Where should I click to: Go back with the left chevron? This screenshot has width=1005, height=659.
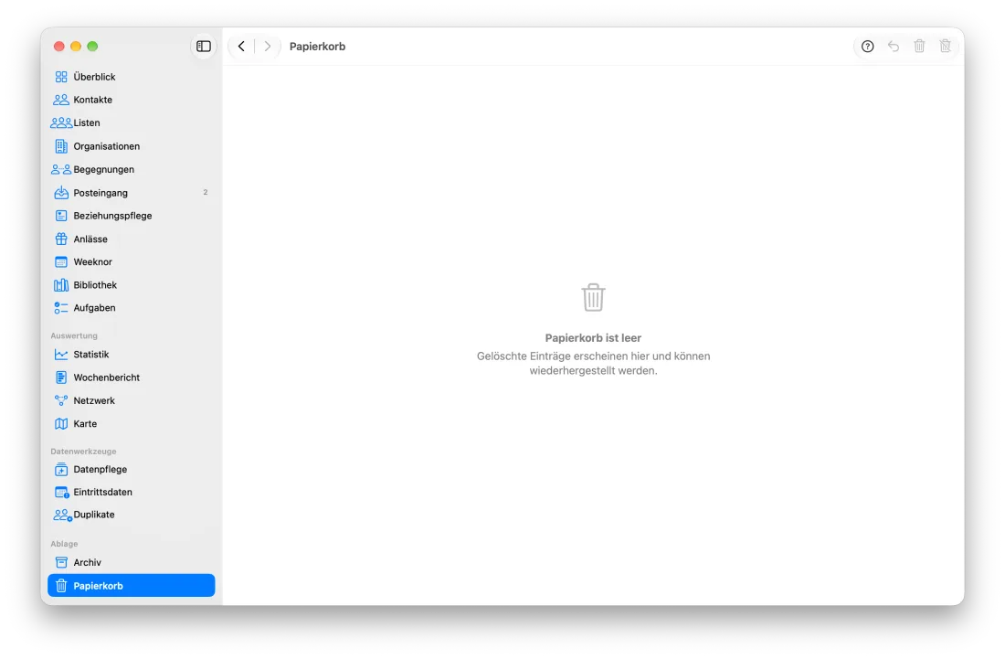tap(241, 46)
